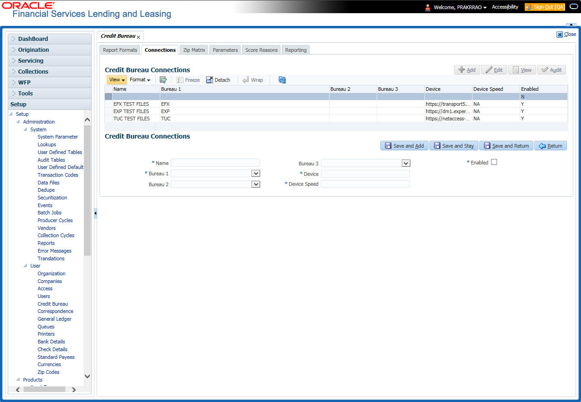Click the Save and Return button
The width and height of the screenshot is (581, 402).
coord(507,146)
